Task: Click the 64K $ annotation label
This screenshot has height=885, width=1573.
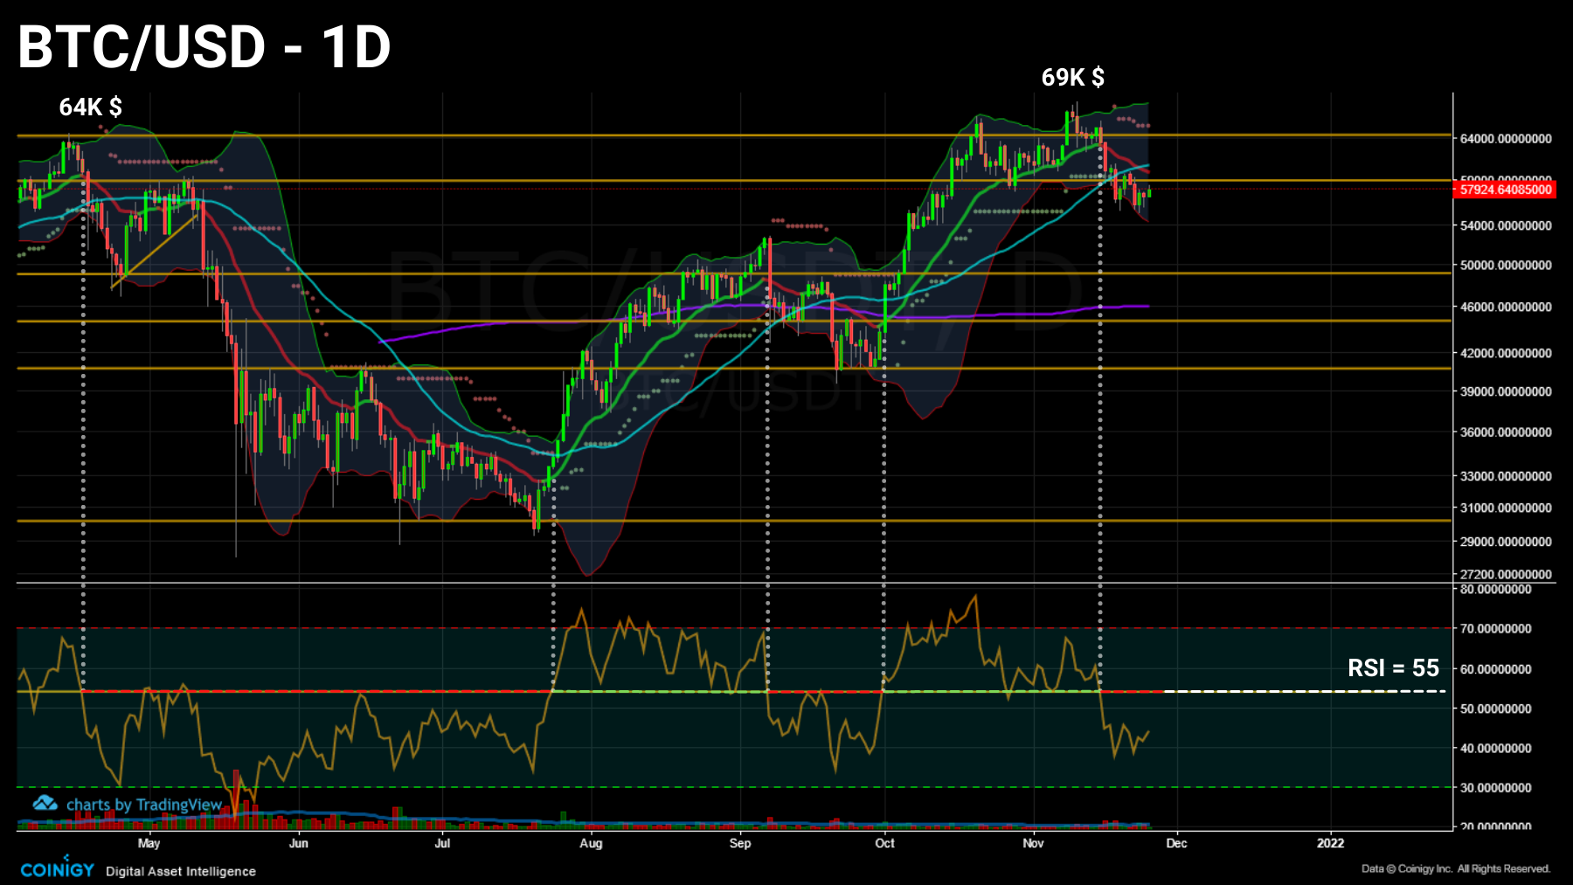Action: 90,108
